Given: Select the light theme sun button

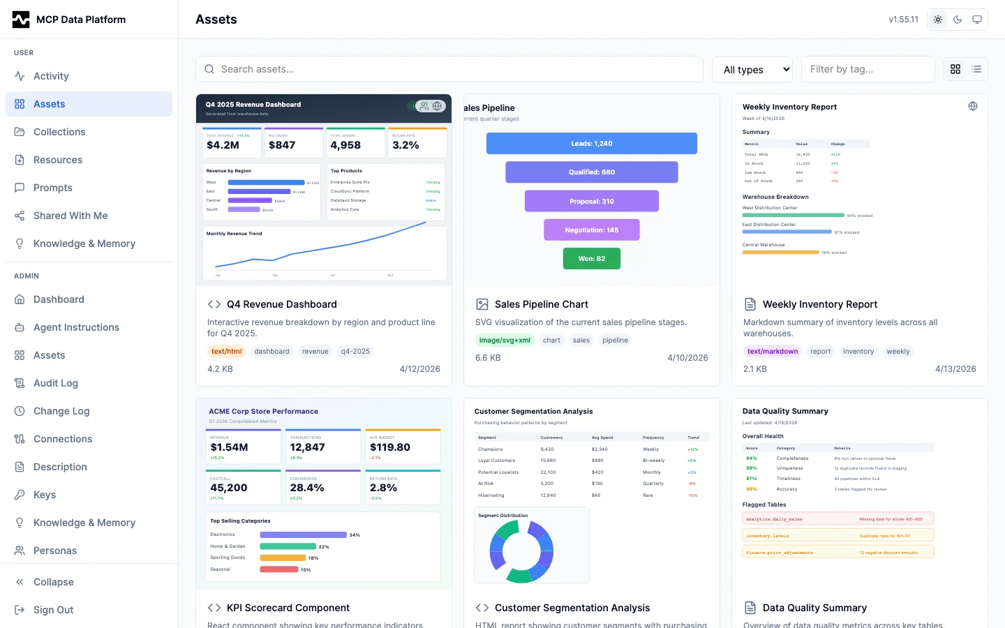Looking at the screenshot, I should tap(938, 20).
